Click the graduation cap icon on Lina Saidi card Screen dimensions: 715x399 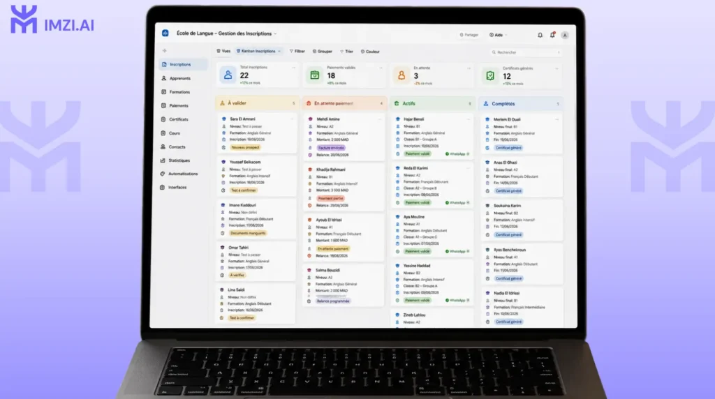223,289
